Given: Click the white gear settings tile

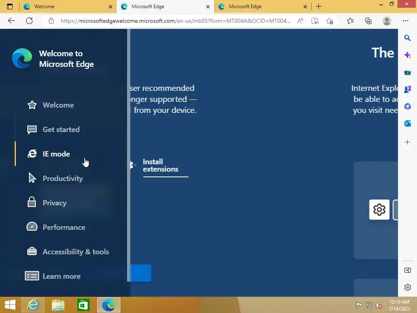Looking at the screenshot, I should click(x=379, y=210).
